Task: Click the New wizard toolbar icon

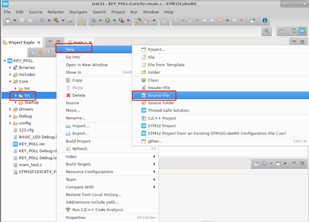Action: tap(8, 20)
